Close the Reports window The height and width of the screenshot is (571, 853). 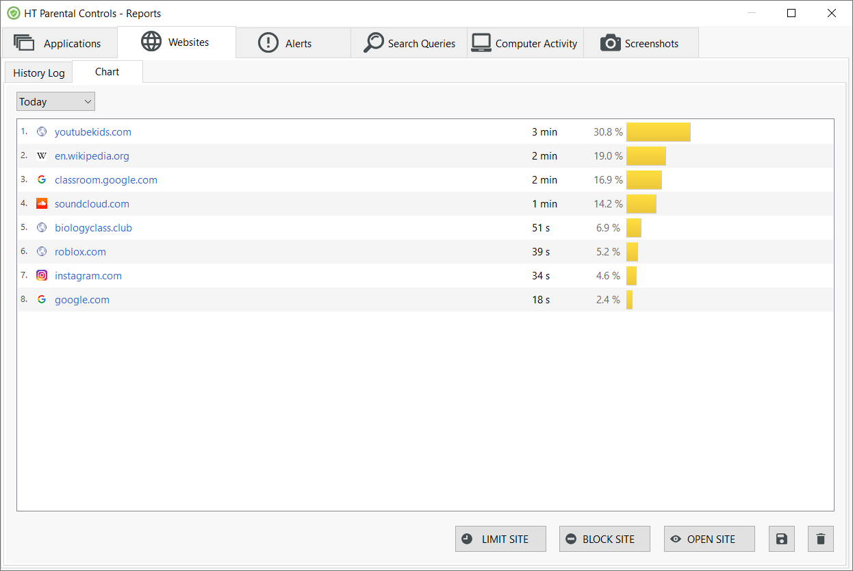tap(832, 13)
